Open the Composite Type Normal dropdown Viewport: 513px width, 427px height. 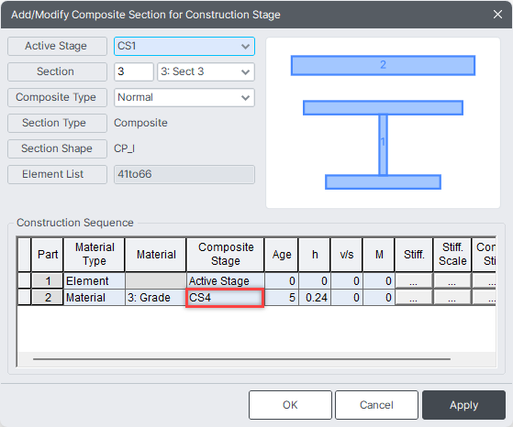(184, 97)
